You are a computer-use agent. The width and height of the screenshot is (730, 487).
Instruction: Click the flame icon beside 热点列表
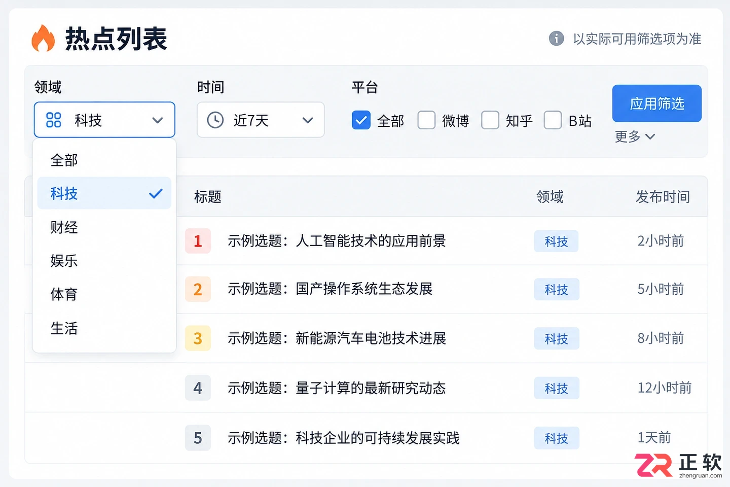click(43, 39)
